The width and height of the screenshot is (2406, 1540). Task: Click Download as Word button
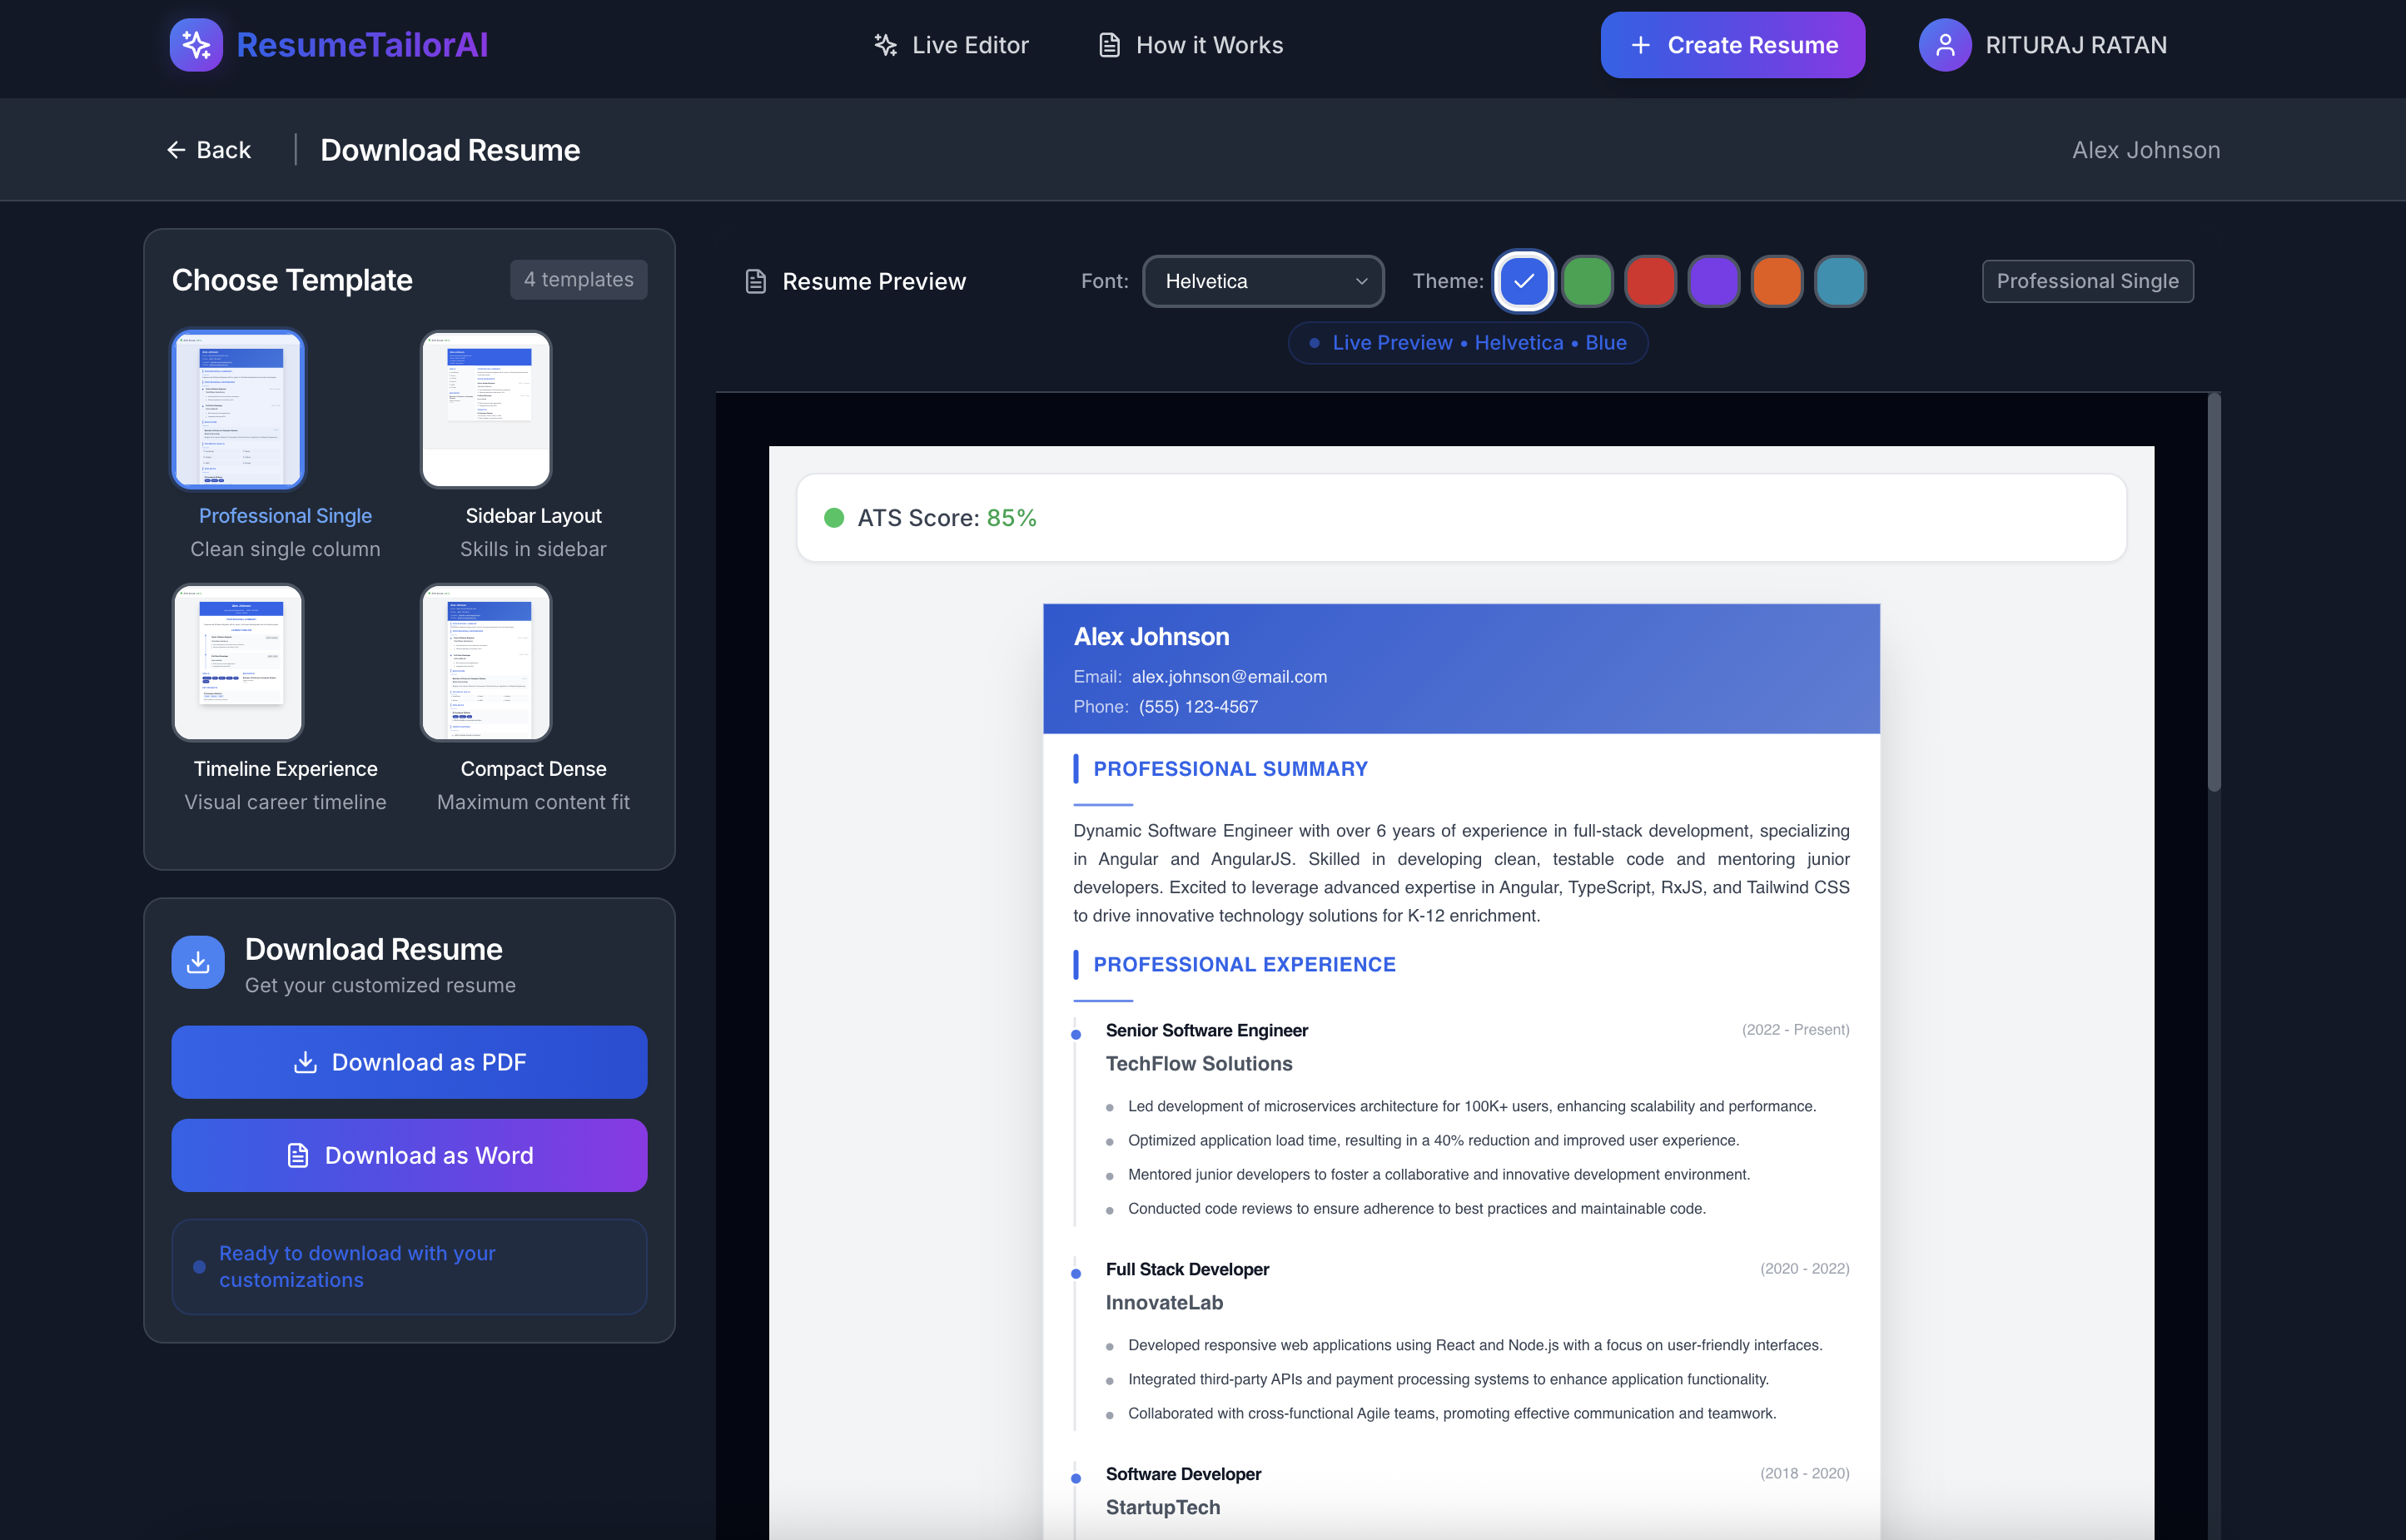(409, 1156)
